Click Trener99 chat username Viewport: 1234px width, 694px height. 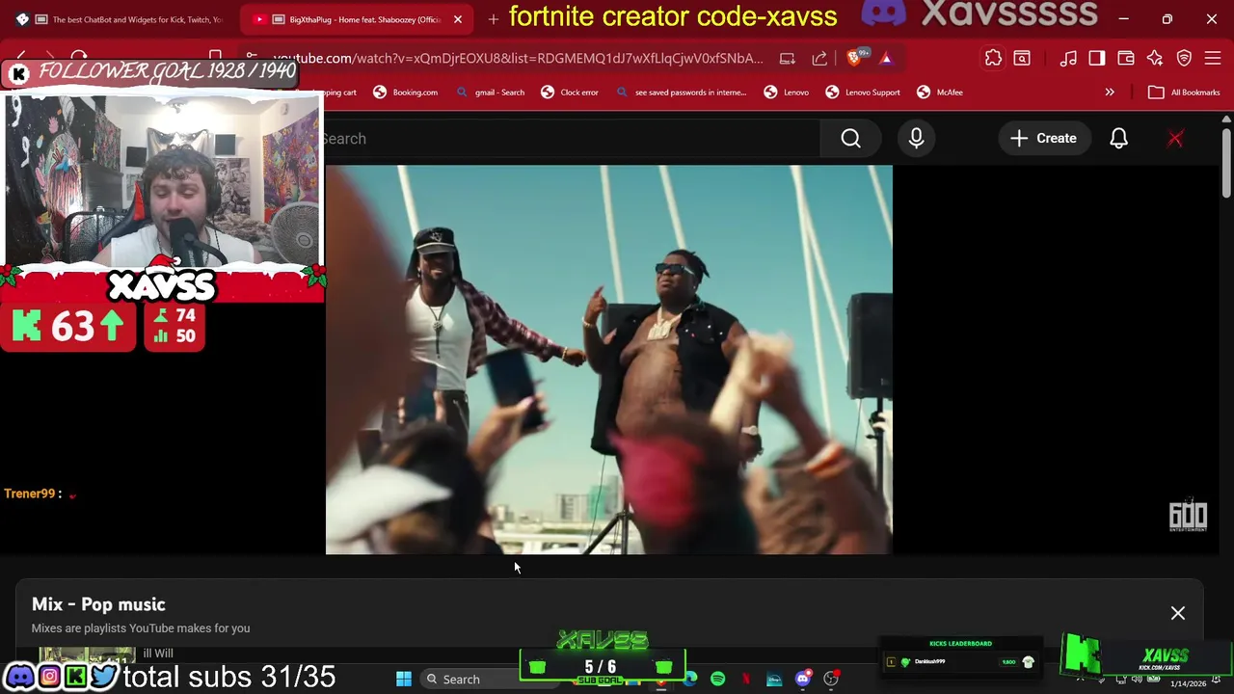[x=29, y=494]
